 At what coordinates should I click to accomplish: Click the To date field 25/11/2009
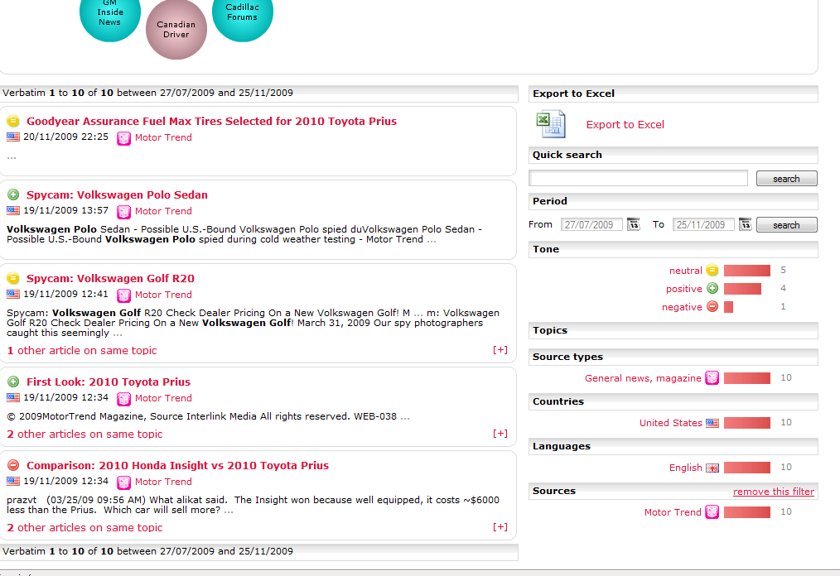pos(703,225)
